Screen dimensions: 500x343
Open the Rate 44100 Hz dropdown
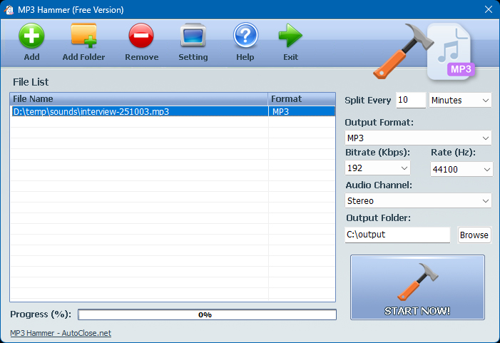pos(461,169)
